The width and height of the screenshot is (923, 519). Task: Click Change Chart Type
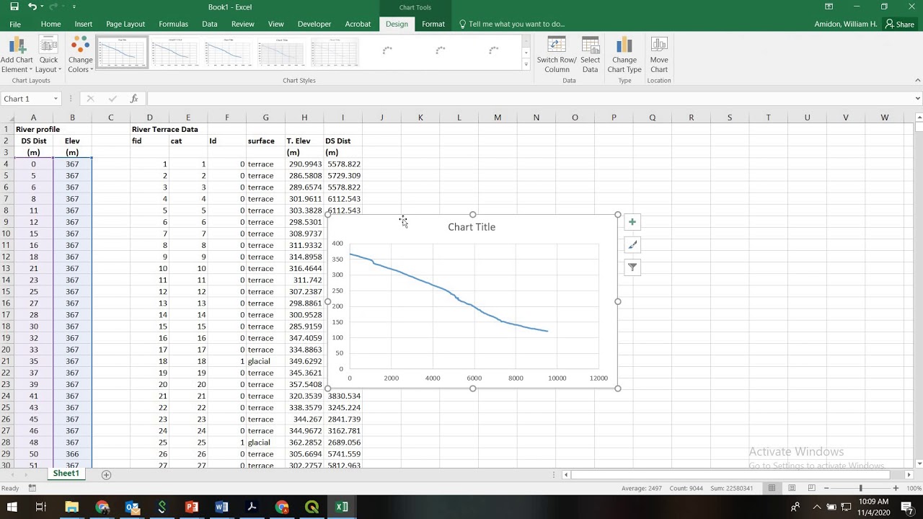[x=624, y=56]
